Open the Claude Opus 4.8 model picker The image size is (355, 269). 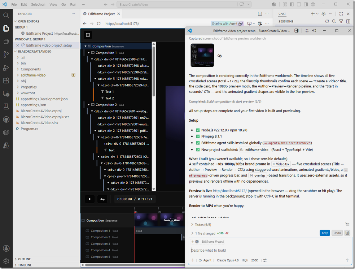[228, 260]
